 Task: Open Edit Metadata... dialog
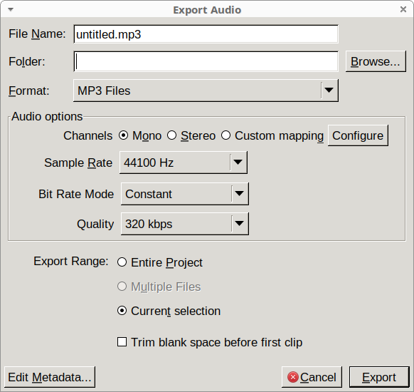click(50, 377)
